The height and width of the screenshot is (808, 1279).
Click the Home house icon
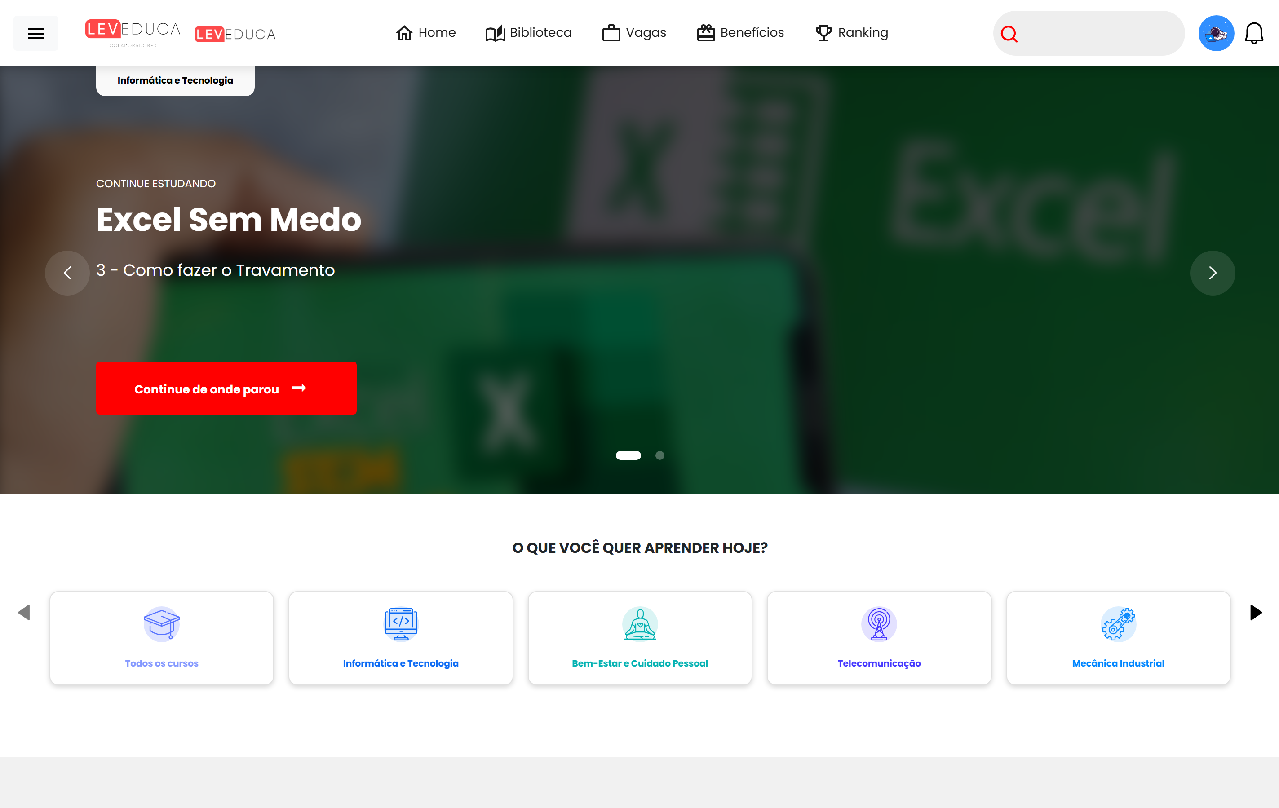pyautogui.click(x=404, y=33)
